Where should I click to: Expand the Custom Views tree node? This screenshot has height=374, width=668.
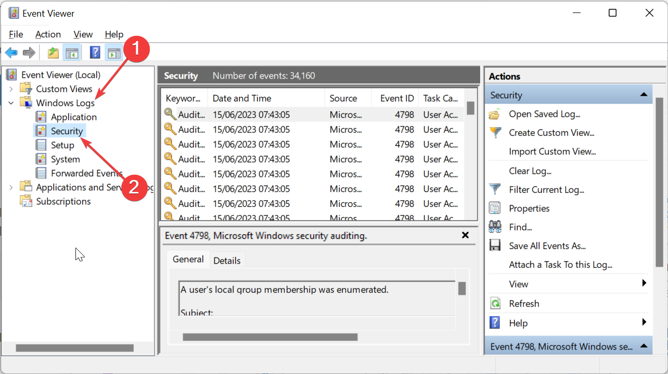pos(11,89)
